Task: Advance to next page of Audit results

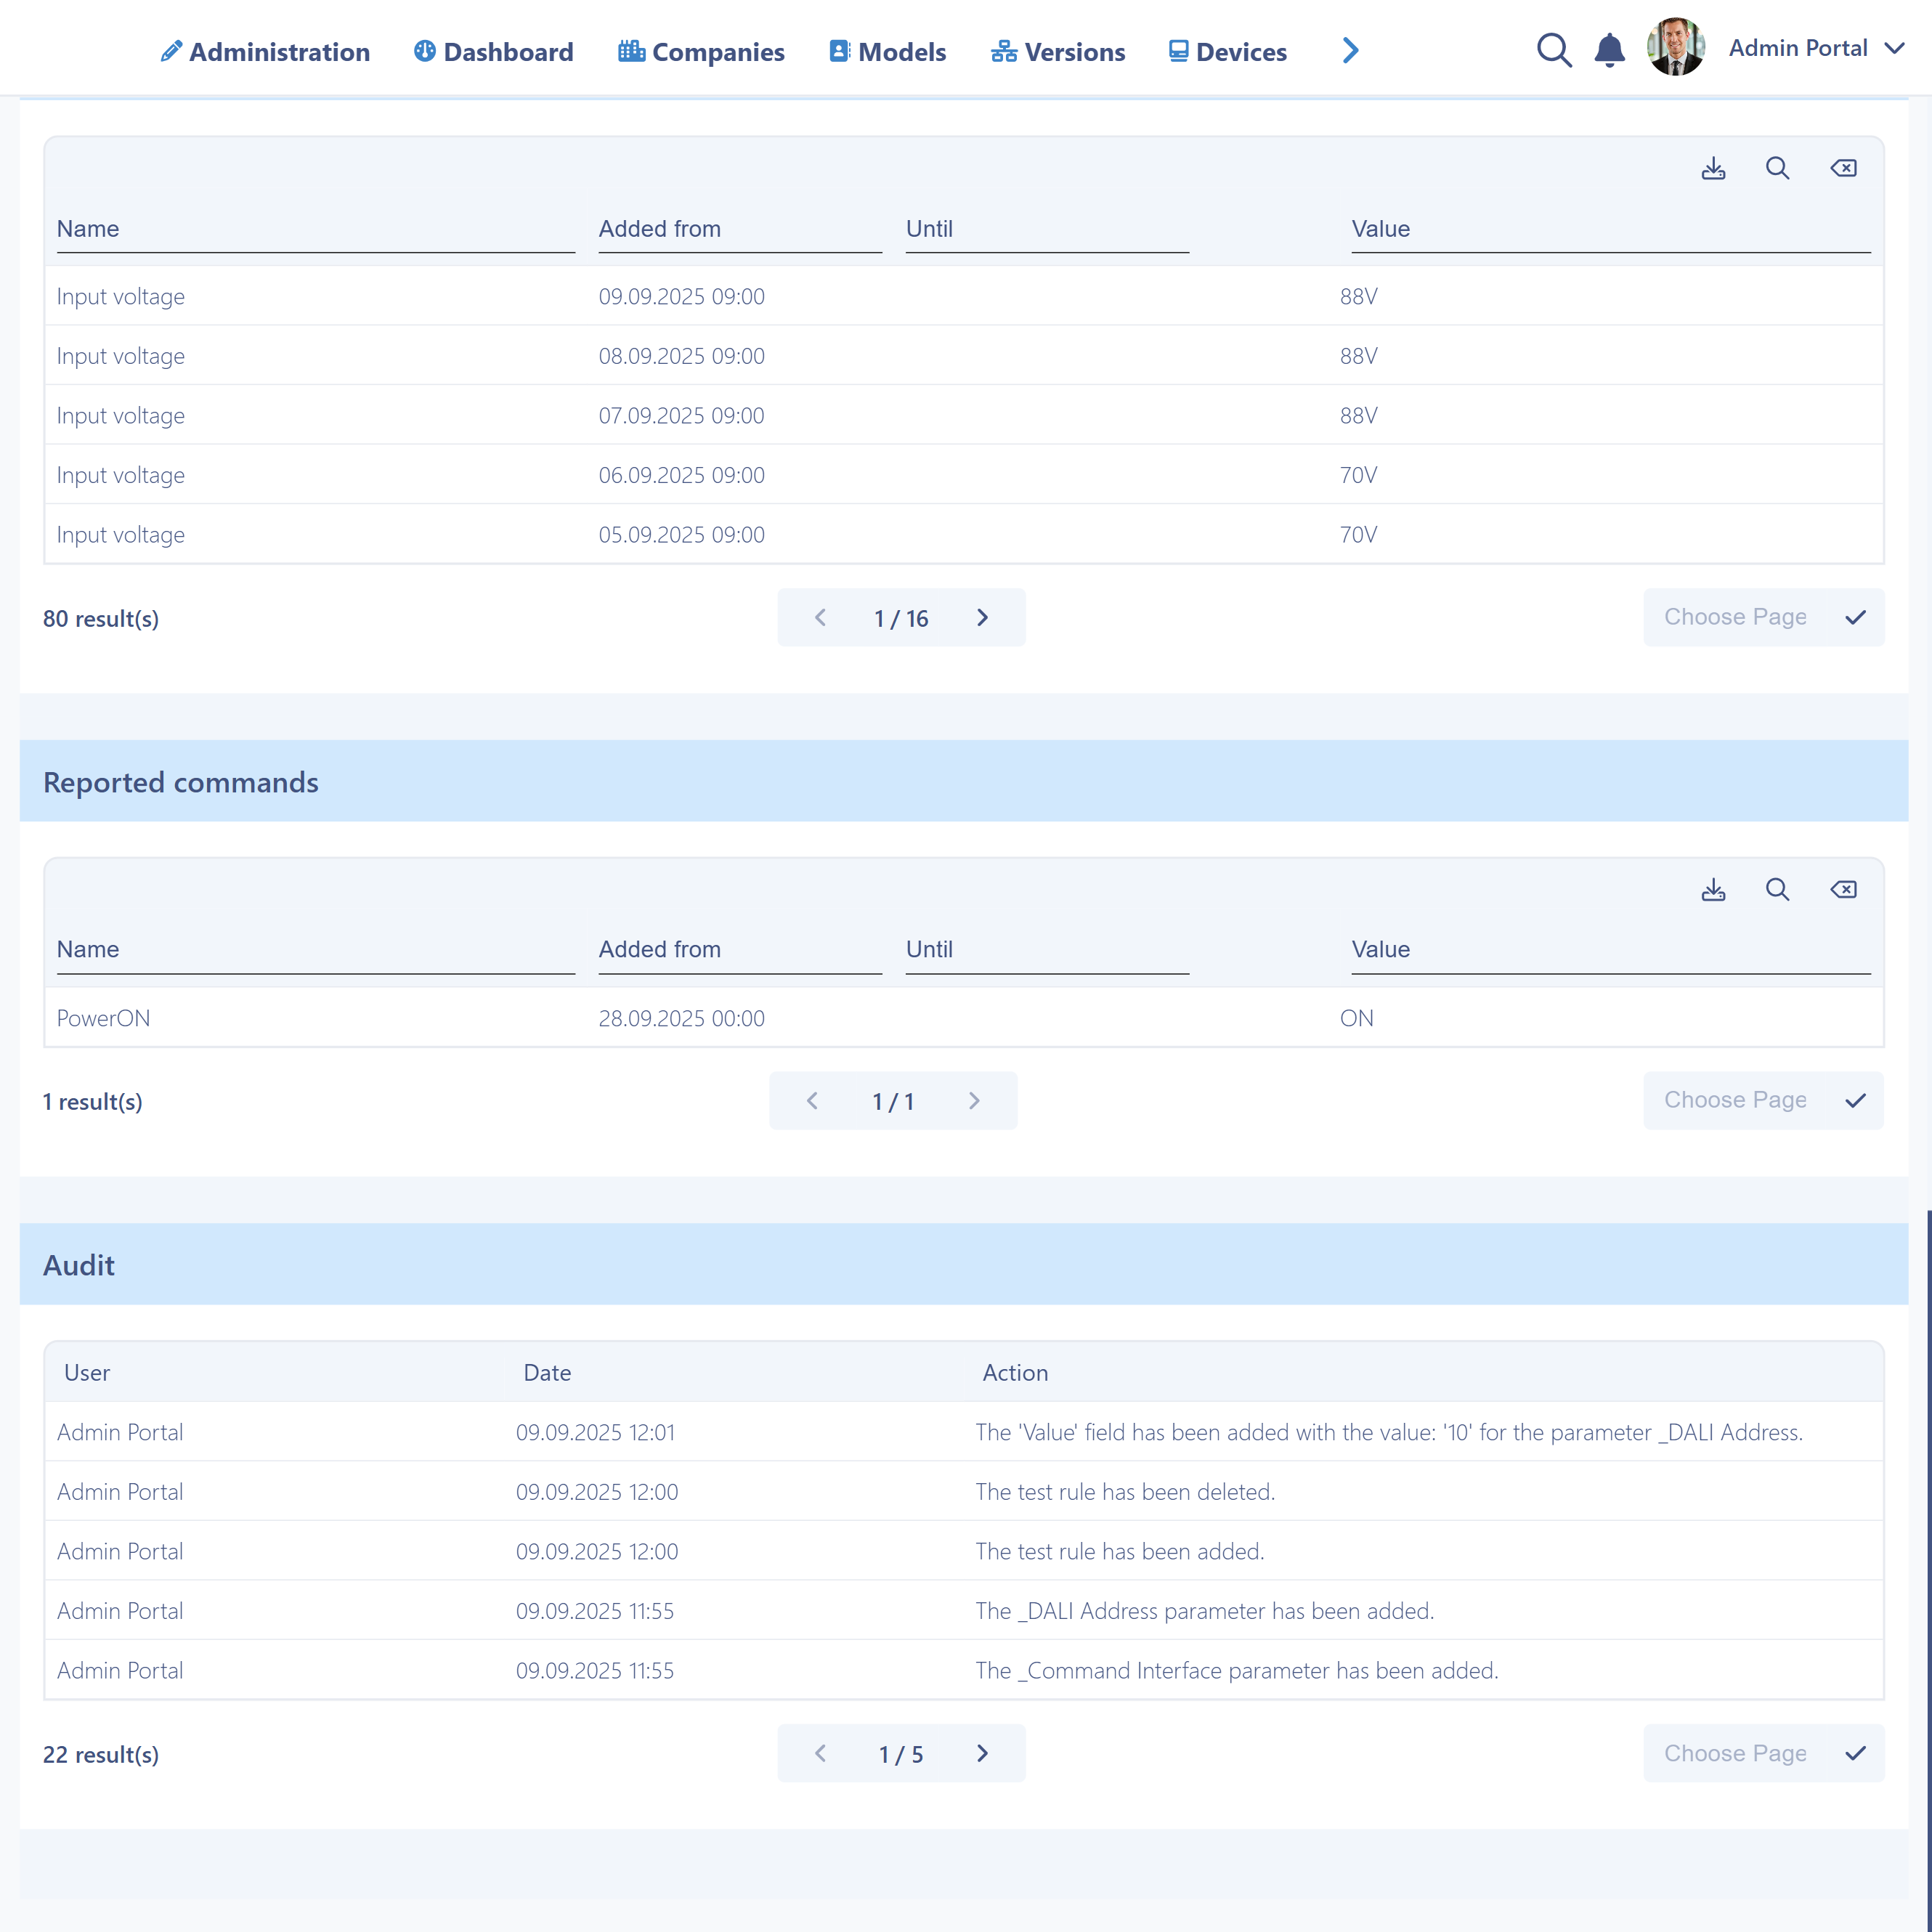Action: (x=982, y=1754)
